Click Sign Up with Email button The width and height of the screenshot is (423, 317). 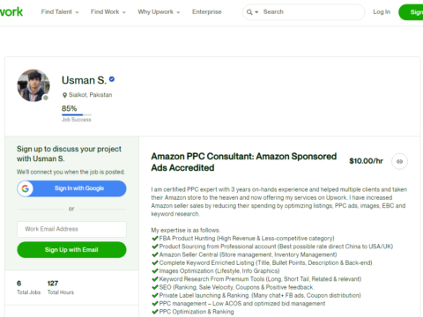click(71, 250)
